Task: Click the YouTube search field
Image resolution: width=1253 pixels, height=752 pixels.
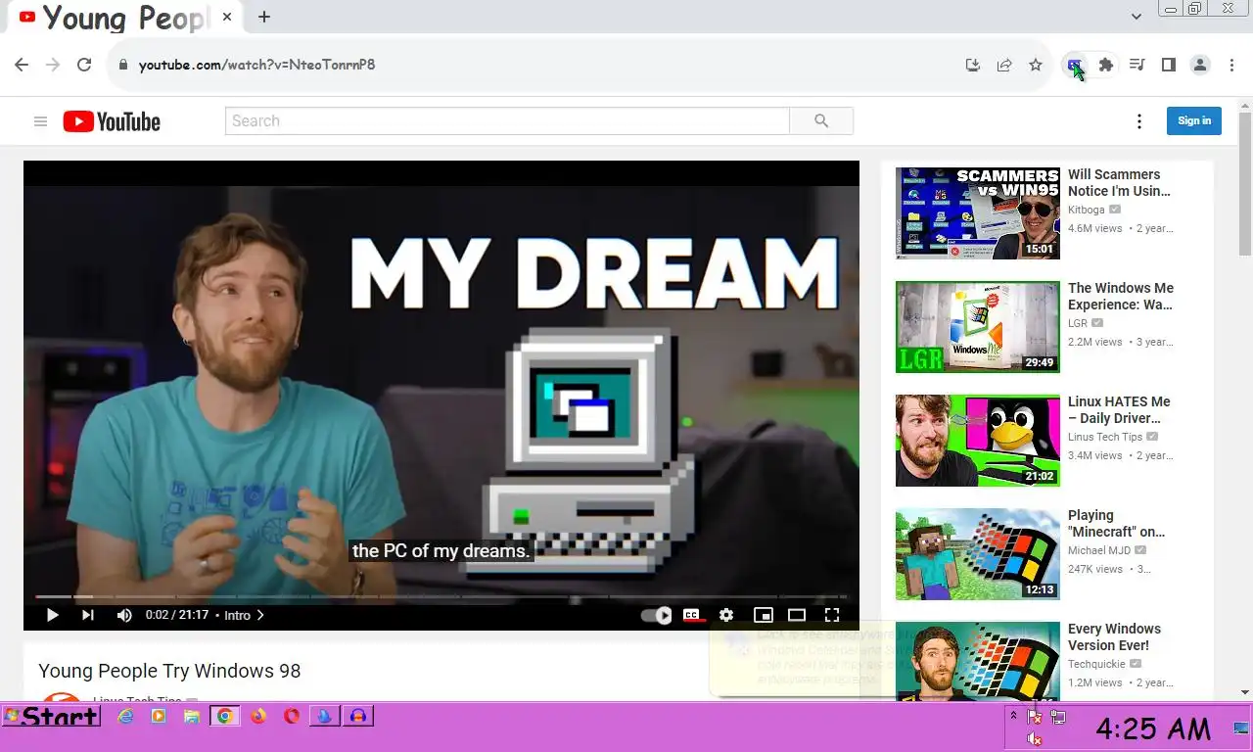Action: (x=507, y=121)
